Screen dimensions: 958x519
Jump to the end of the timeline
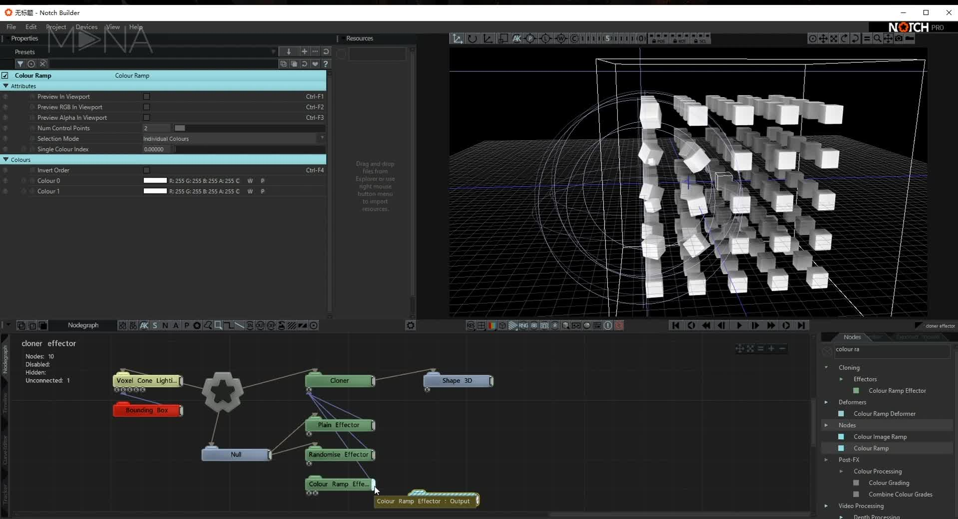pyautogui.click(x=802, y=325)
